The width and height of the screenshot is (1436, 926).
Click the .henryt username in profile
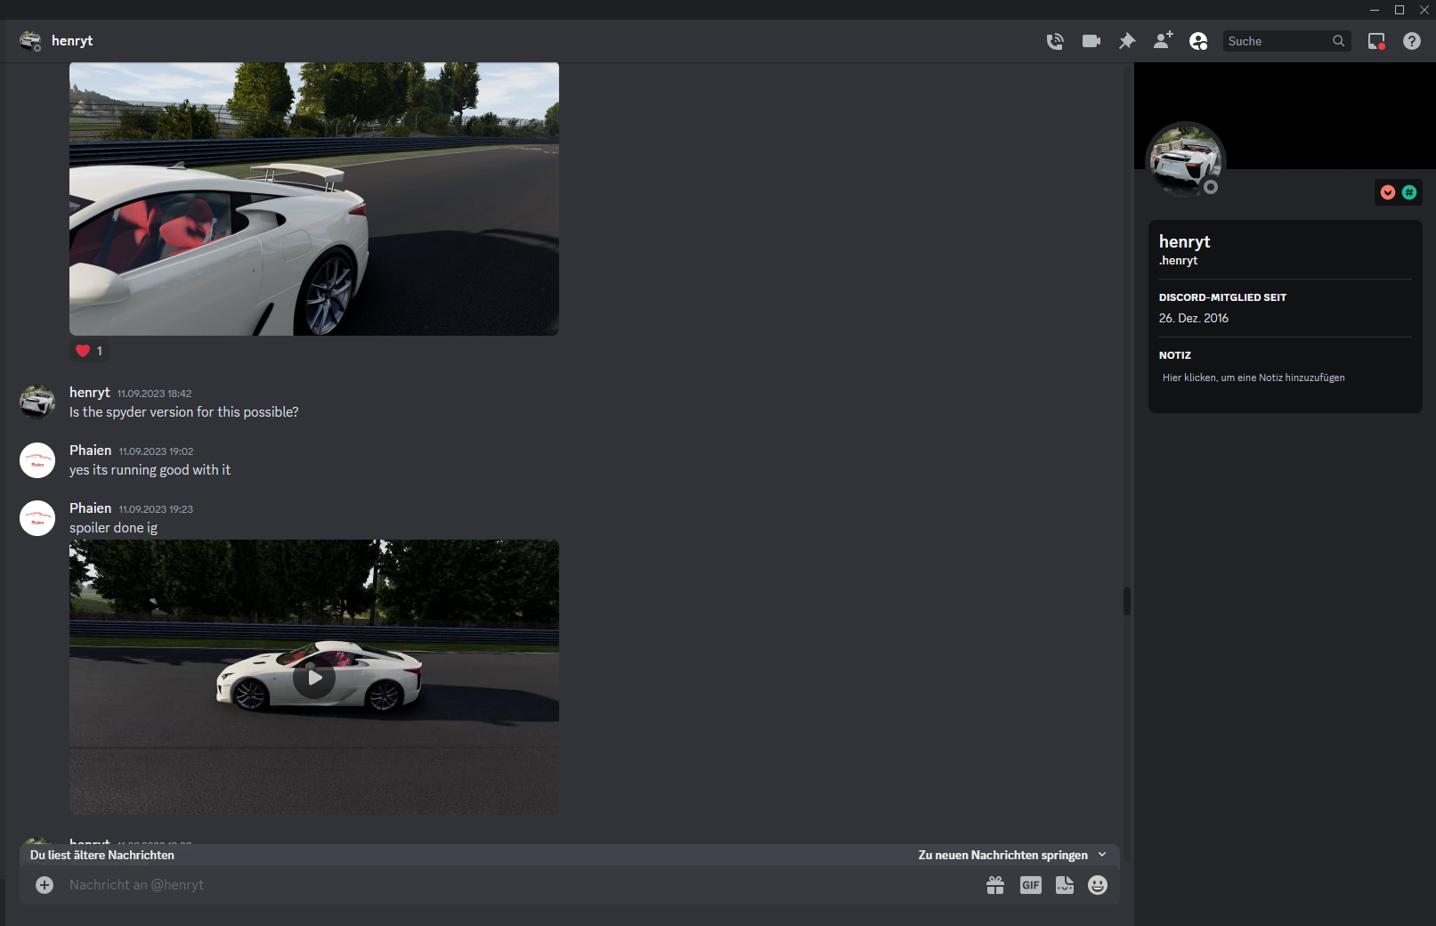pyautogui.click(x=1178, y=261)
